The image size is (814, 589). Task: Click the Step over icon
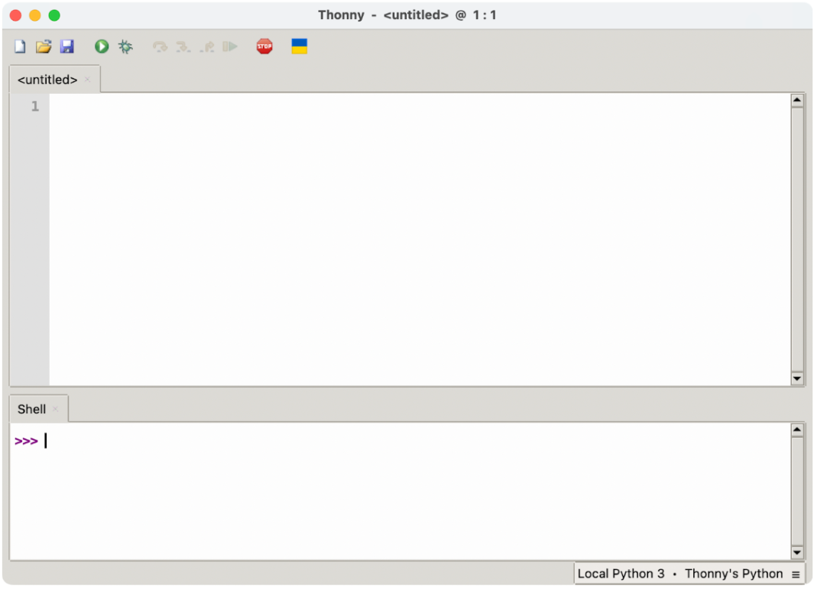(160, 47)
